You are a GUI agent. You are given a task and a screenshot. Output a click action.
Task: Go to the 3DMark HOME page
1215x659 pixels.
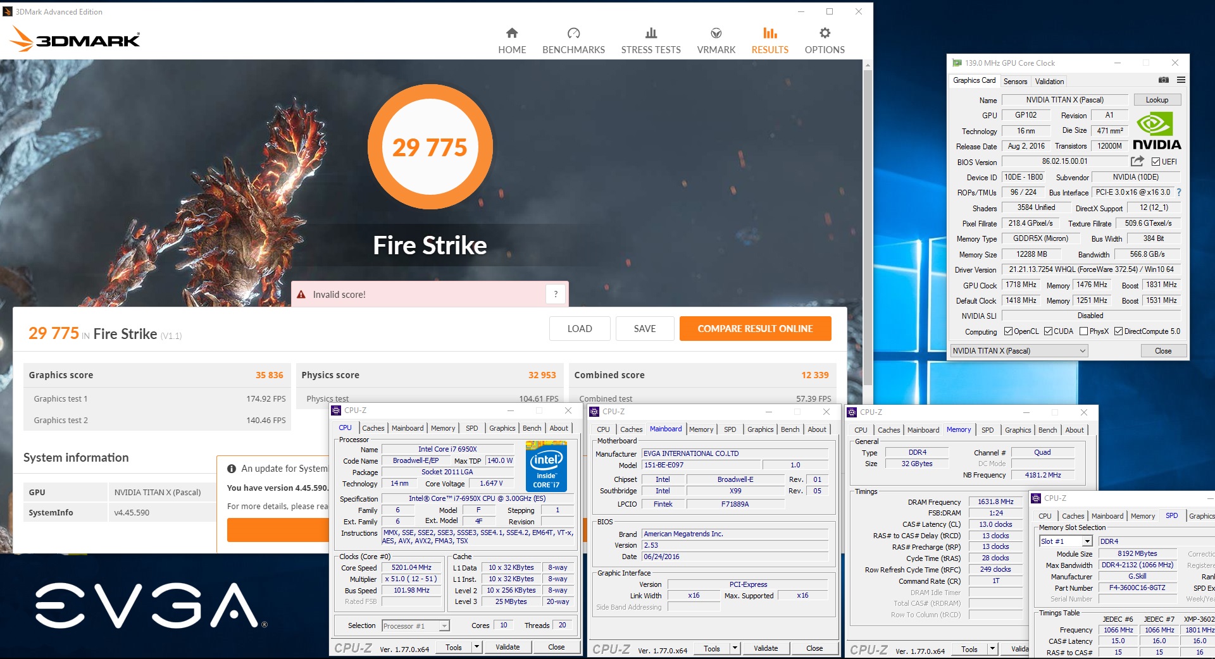click(x=512, y=41)
